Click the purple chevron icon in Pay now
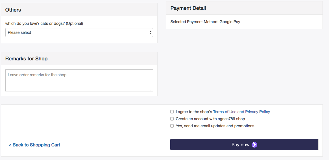Screen dimensions: 329x160 [x=254, y=145]
